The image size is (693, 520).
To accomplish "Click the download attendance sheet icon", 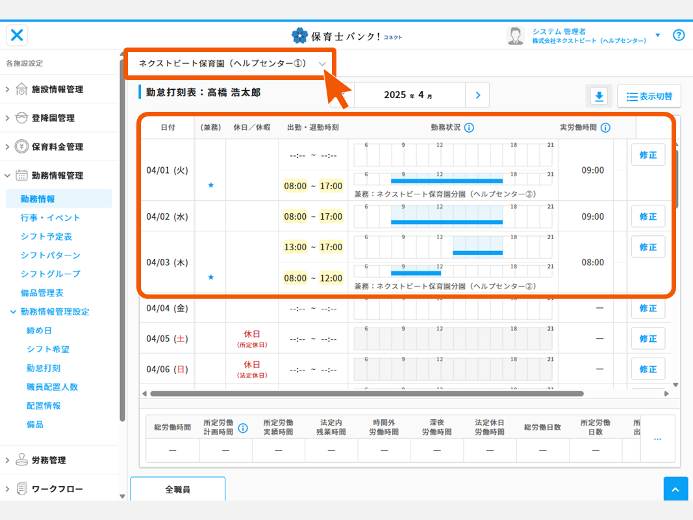I will coord(599,96).
